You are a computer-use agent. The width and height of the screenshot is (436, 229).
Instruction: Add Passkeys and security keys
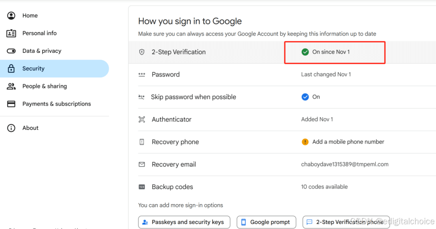[x=184, y=222]
